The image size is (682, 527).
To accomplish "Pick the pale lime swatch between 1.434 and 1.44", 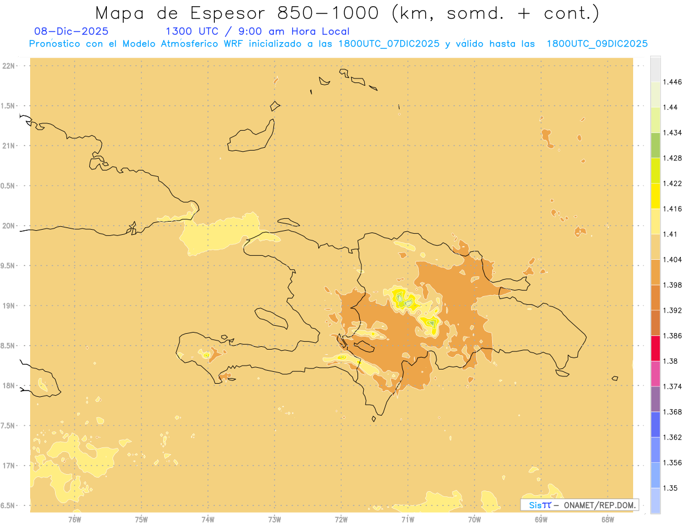I will 655,120.
